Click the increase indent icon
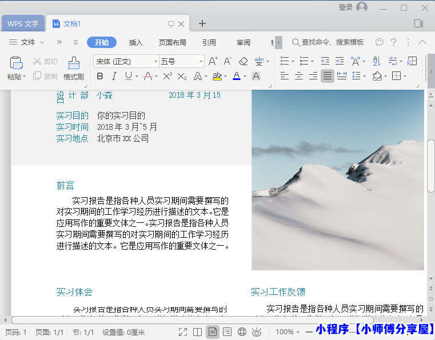435x340 pixels. tap(340, 61)
